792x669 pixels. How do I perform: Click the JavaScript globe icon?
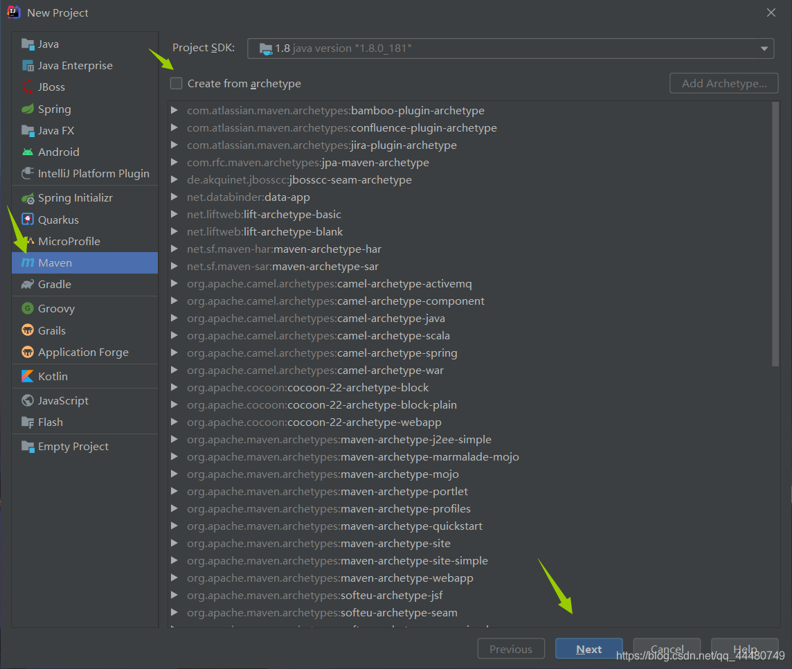point(27,401)
